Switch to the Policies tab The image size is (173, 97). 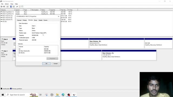click(25, 20)
